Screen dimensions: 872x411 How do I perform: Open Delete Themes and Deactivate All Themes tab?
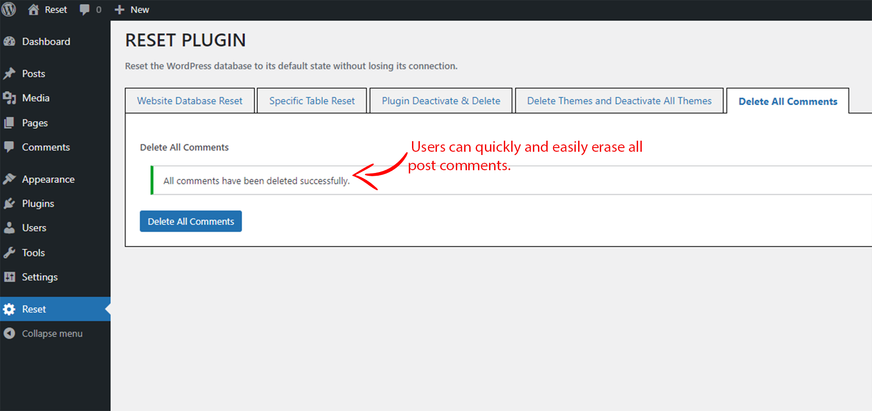pos(619,101)
